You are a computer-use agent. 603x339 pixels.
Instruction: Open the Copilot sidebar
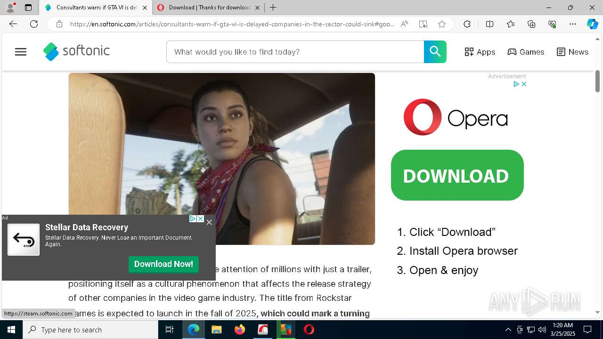click(x=592, y=24)
